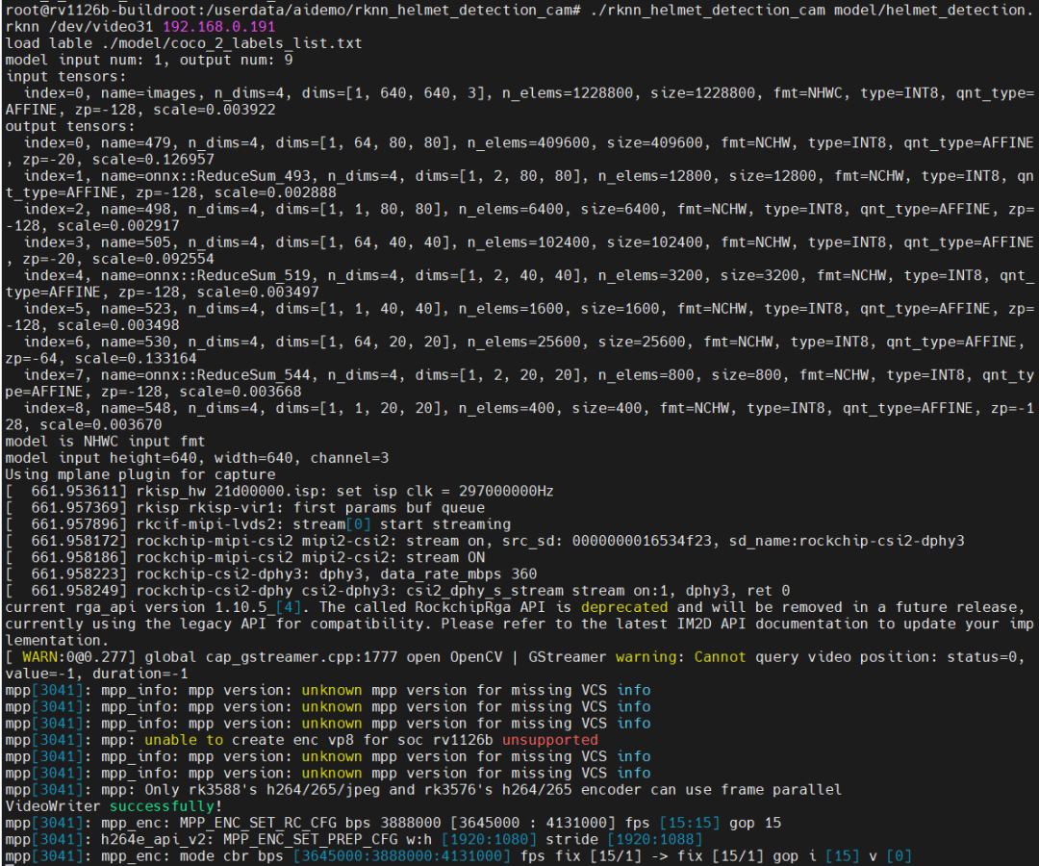Click the command './rknn_helmet_detection_cam'
Screen dimensions: 1039x866
pyautogui.click(x=707, y=10)
